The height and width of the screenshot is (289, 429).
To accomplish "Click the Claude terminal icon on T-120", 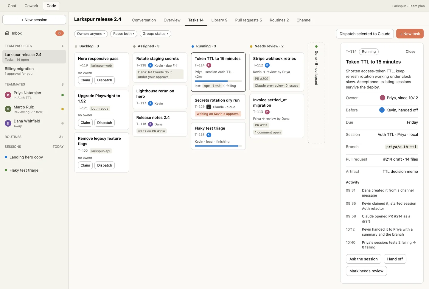I will [209, 107].
